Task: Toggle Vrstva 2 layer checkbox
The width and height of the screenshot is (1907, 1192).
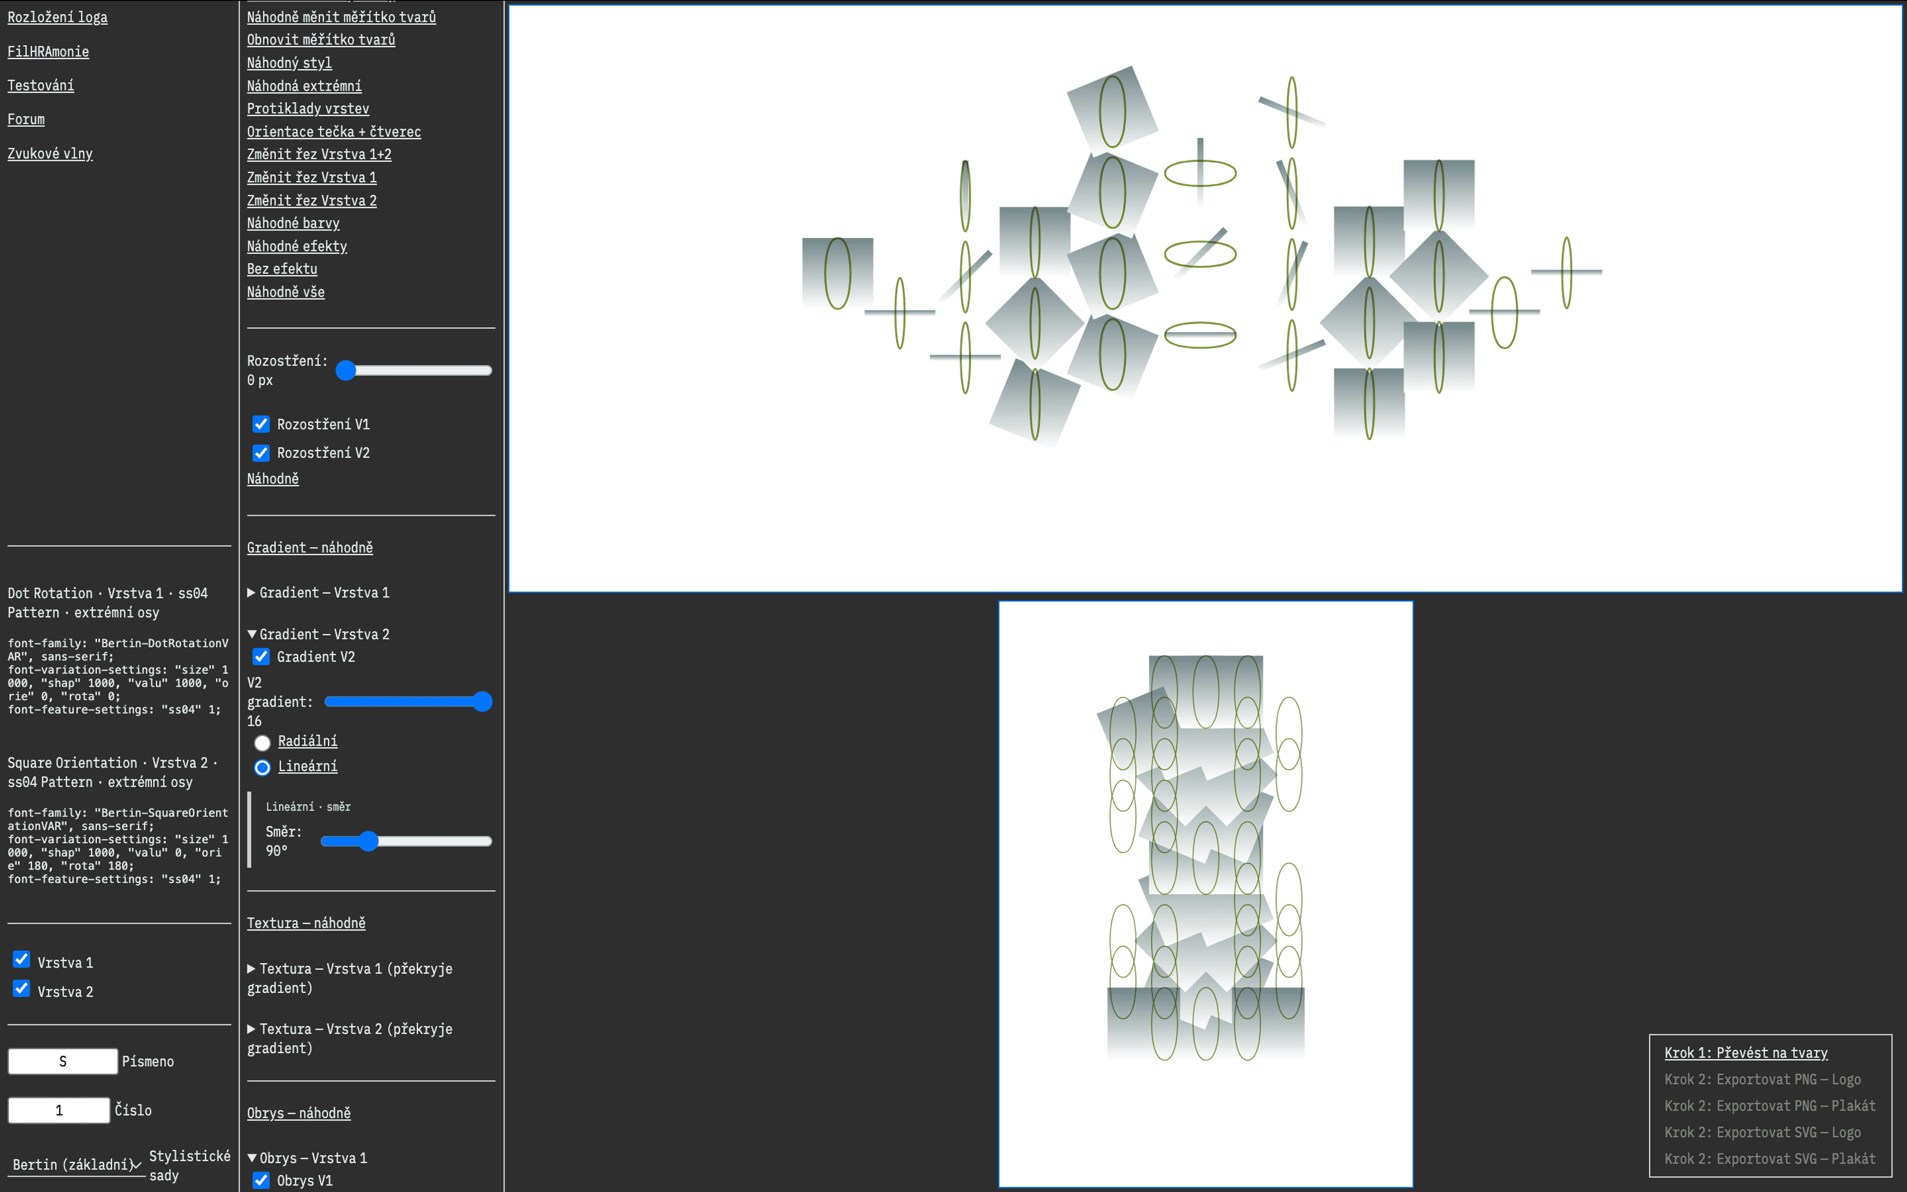Action: click(21, 988)
